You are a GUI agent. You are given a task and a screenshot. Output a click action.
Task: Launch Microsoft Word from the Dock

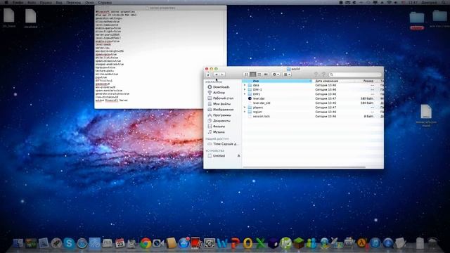click(x=222, y=243)
